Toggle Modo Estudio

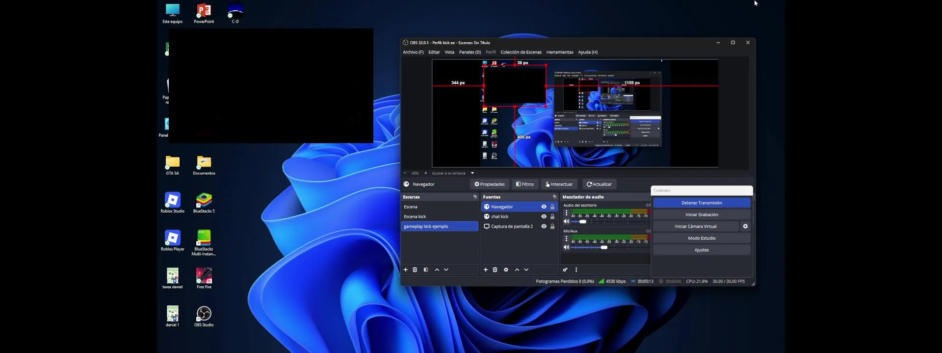click(702, 238)
